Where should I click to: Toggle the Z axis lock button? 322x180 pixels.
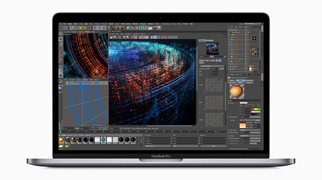tap(104, 28)
